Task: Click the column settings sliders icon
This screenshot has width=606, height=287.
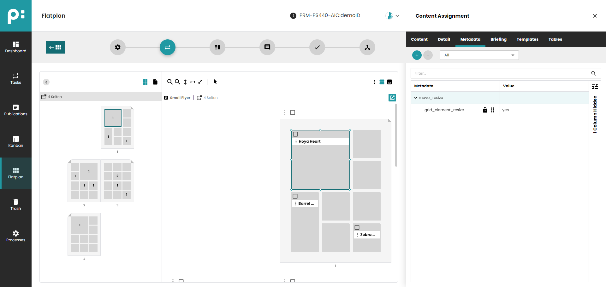Action: click(x=595, y=86)
